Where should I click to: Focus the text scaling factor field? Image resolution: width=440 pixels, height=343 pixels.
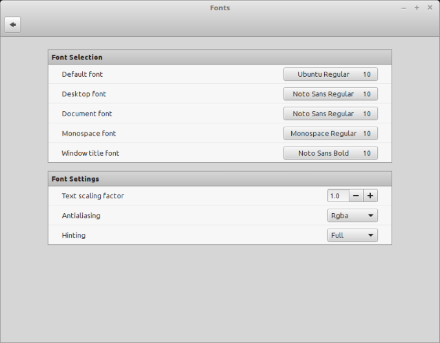point(338,196)
